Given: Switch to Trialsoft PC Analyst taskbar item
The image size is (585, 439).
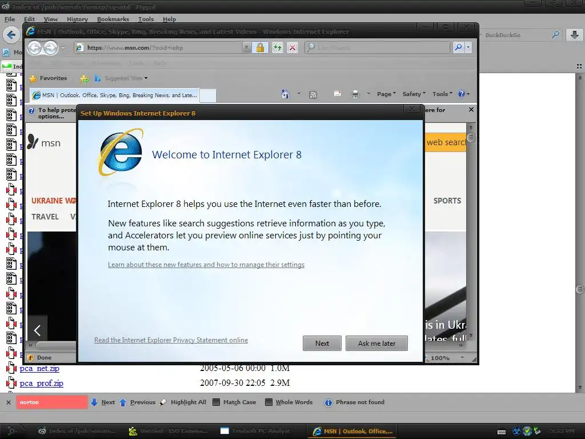Looking at the screenshot, I should [255, 431].
